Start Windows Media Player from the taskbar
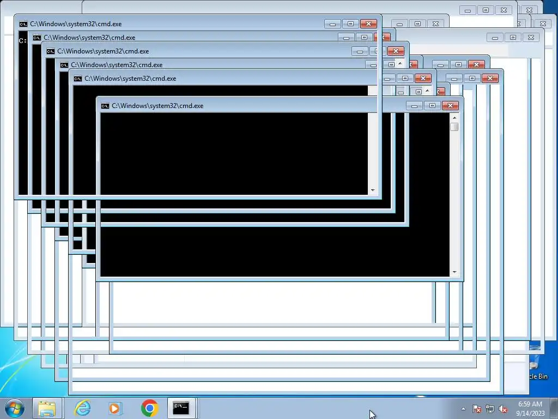The height and width of the screenshot is (419, 558). click(115, 408)
